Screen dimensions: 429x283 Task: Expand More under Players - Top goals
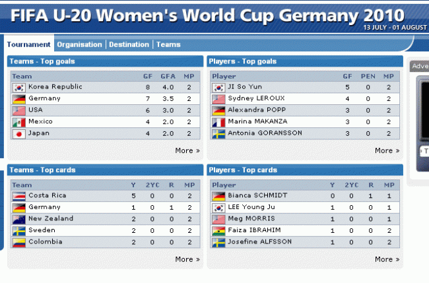(x=387, y=150)
